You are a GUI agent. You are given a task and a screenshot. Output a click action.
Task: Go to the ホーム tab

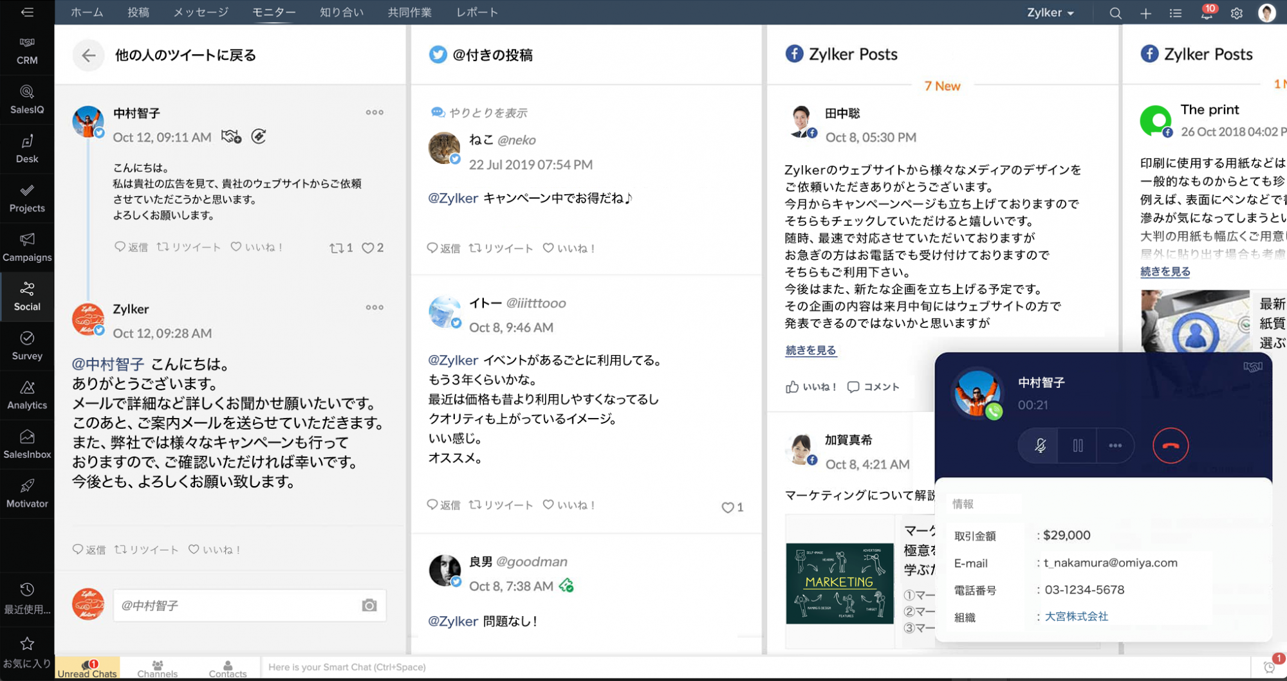pos(87,12)
